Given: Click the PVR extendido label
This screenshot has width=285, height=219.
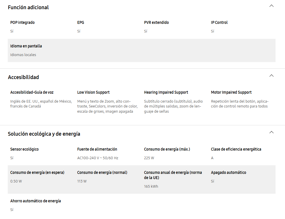Looking at the screenshot, I should tap(156, 22).
